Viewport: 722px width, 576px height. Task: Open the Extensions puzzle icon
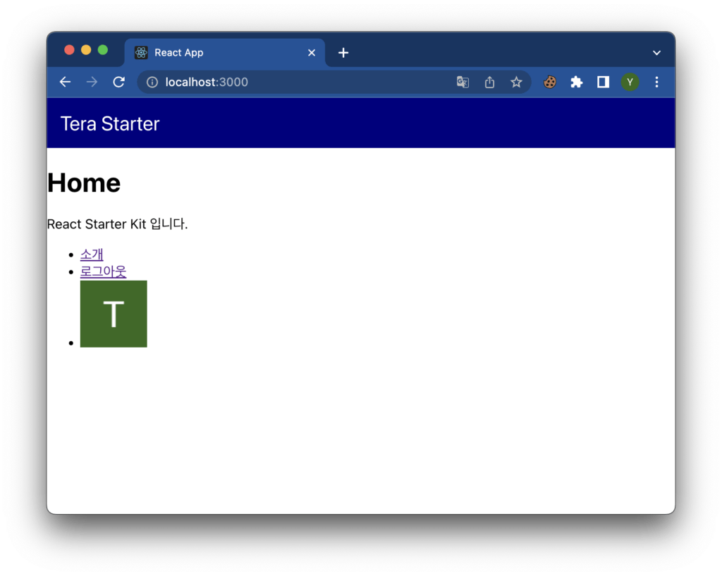576,82
